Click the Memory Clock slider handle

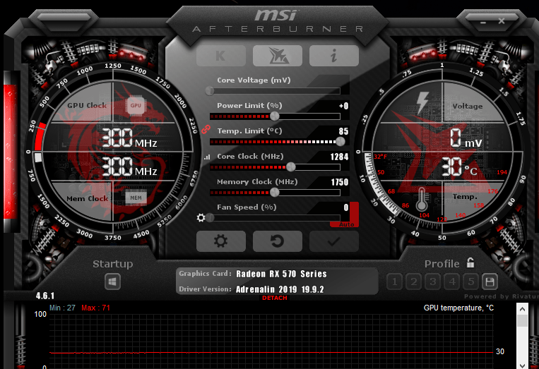click(275, 192)
